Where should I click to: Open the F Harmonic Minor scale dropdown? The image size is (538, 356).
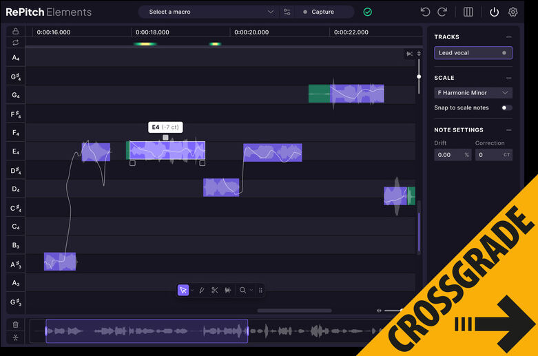pos(473,92)
